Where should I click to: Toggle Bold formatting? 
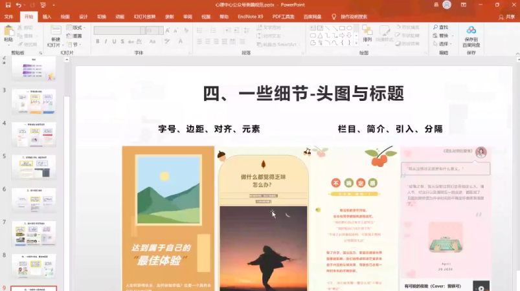98,41
